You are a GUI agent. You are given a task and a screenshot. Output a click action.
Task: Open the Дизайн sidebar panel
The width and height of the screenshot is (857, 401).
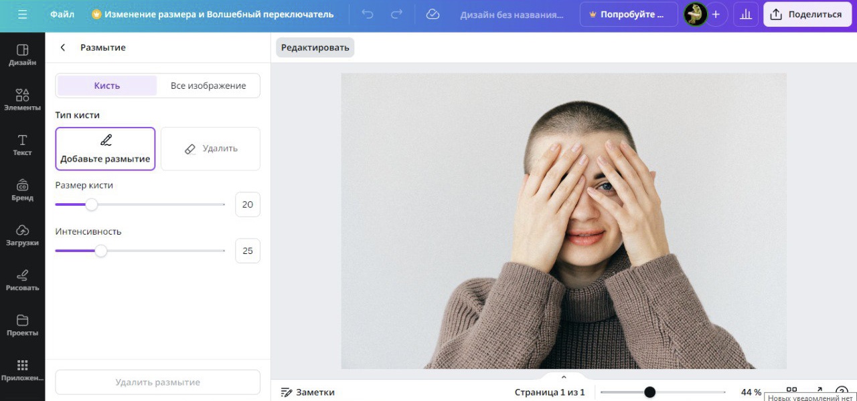(x=22, y=55)
